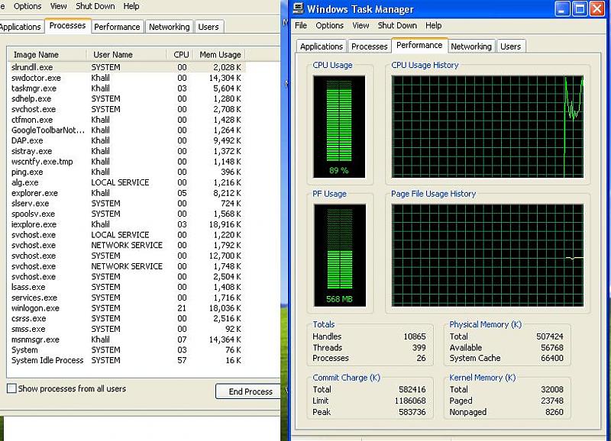The height and width of the screenshot is (441, 611).
Task: Sort processes by Mem Usage column header
Action: click(x=219, y=55)
